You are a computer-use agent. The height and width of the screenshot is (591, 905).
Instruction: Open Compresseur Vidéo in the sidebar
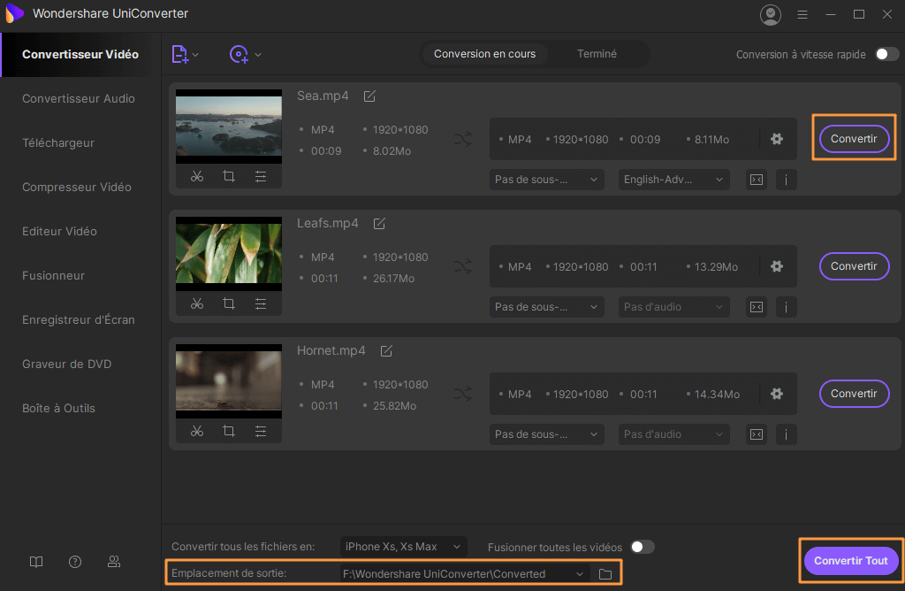click(x=77, y=187)
